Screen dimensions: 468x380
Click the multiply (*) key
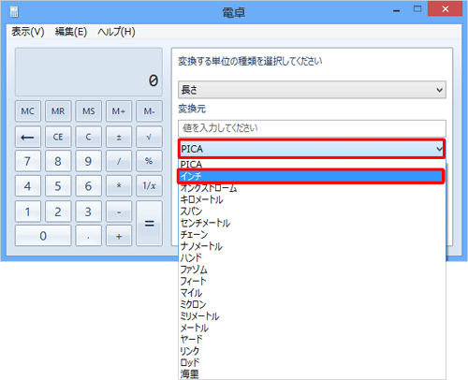pyautogui.click(x=119, y=186)
